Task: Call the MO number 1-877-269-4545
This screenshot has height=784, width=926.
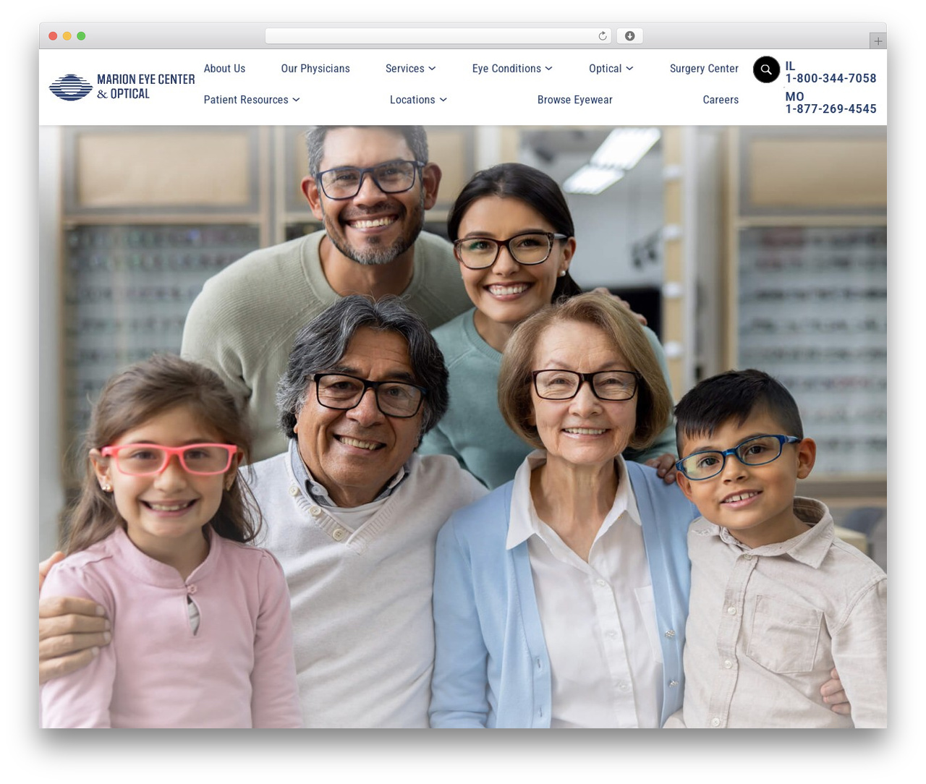Action: 831,108
